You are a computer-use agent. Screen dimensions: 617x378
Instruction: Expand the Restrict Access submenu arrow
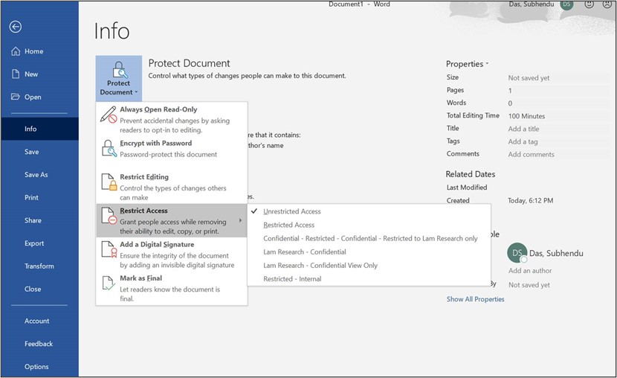(x=240, y=220)
